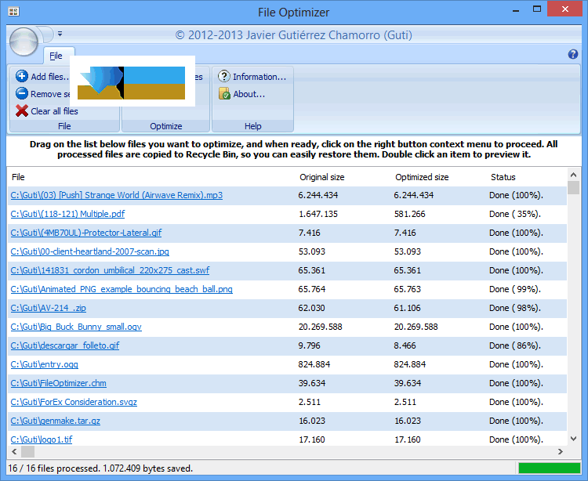
Task: Select the 'Done ( 99%).' status cell
Action: 515,289
